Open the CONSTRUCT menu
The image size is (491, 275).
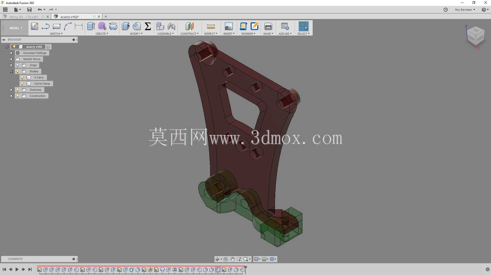[x=189, y=34]
